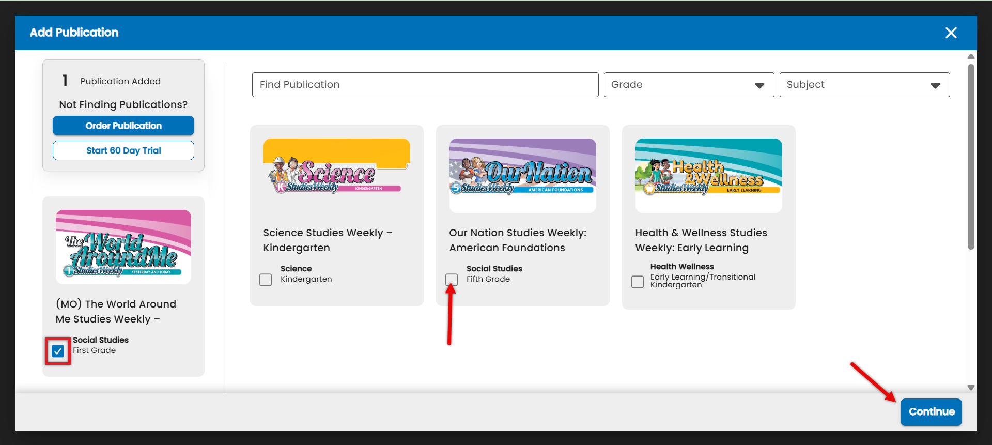Click Continue to proceed
992x445 pixels.
point(931,412)
